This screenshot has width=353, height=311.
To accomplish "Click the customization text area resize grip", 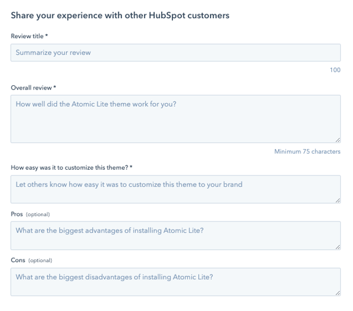I will coord(337,200).
